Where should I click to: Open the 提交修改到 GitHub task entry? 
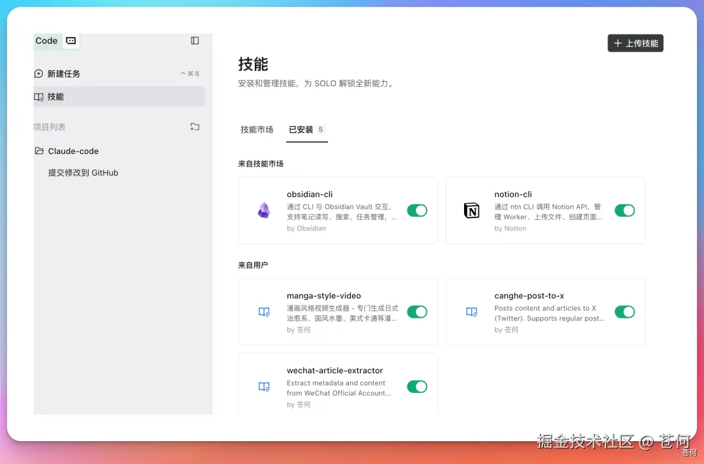pyautogui.click(x=83, y=172)
